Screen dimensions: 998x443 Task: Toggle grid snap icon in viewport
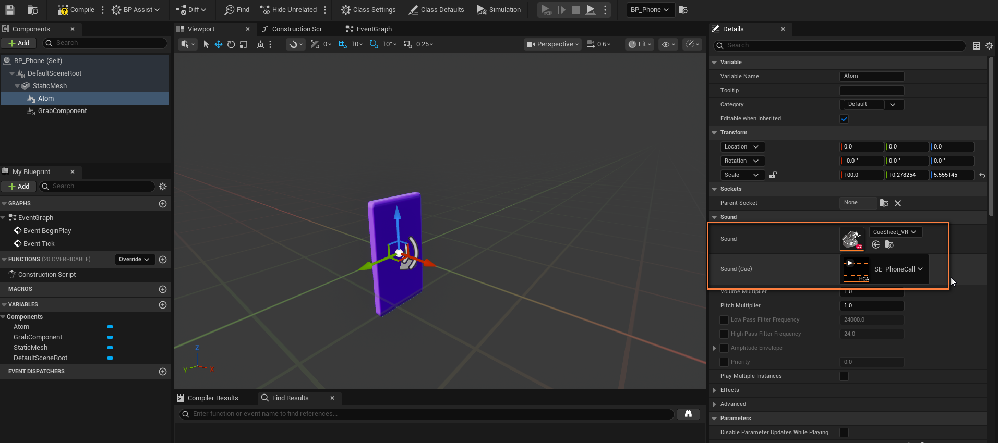343,44
